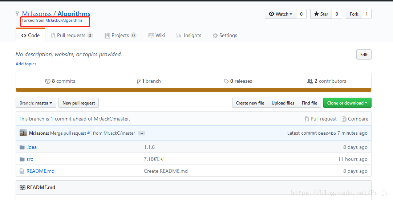Screen dimensions: 393x200
Task: Click the .idea folder icon
Action: pos(22,147)
